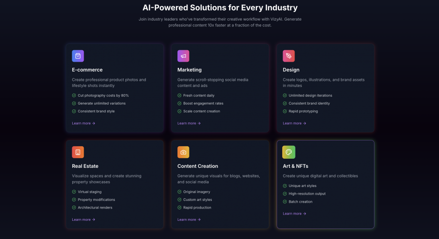This screenshot has width=439, height=239.
Task: Click check icon beside Unique art styles
Action: 285,186
